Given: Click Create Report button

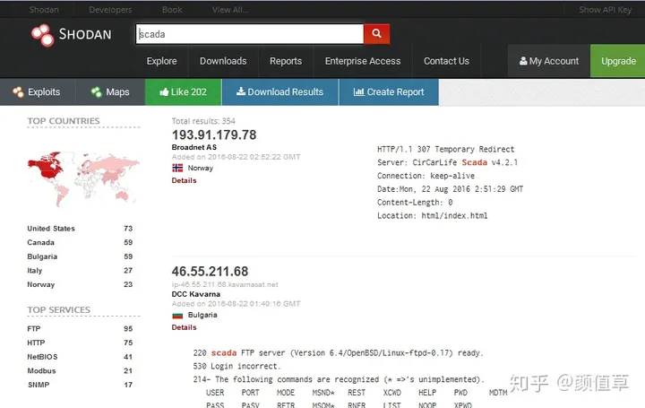Looking at the screenshot, I should pyautogui.click(x=389, y=91).
